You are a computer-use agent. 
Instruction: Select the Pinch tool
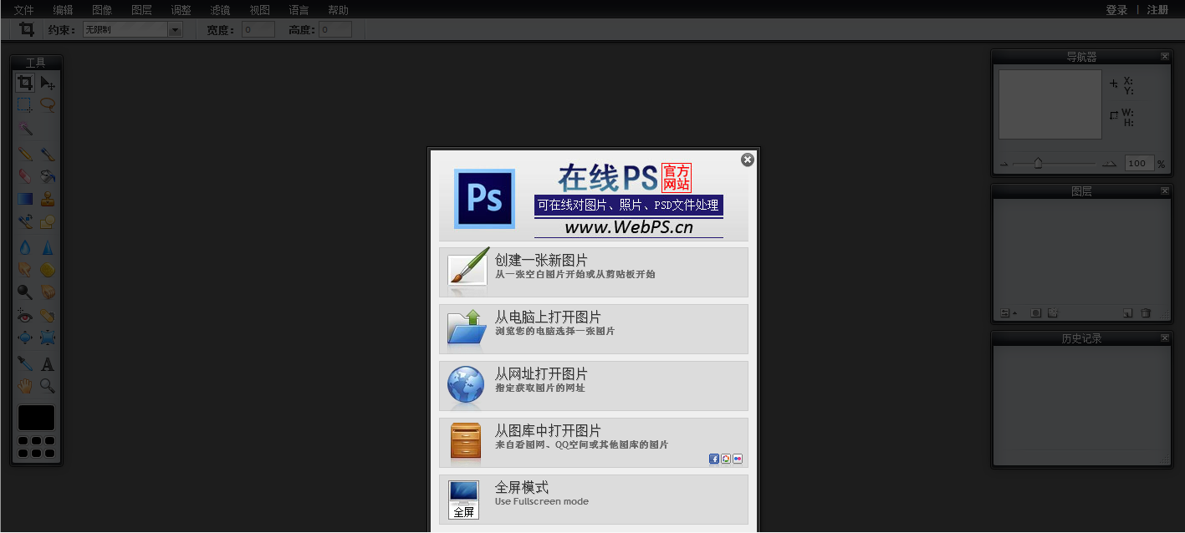click(x=48, y=338)
